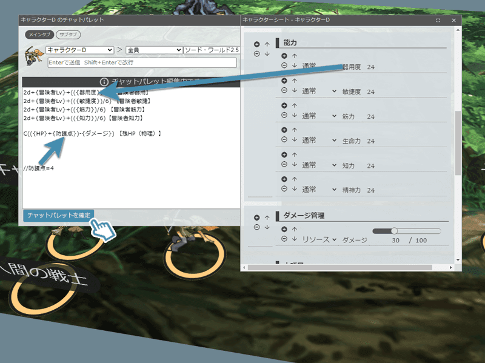Move ダメージ管理 section down
Screen dimensions: 485x363
(267, 227)
